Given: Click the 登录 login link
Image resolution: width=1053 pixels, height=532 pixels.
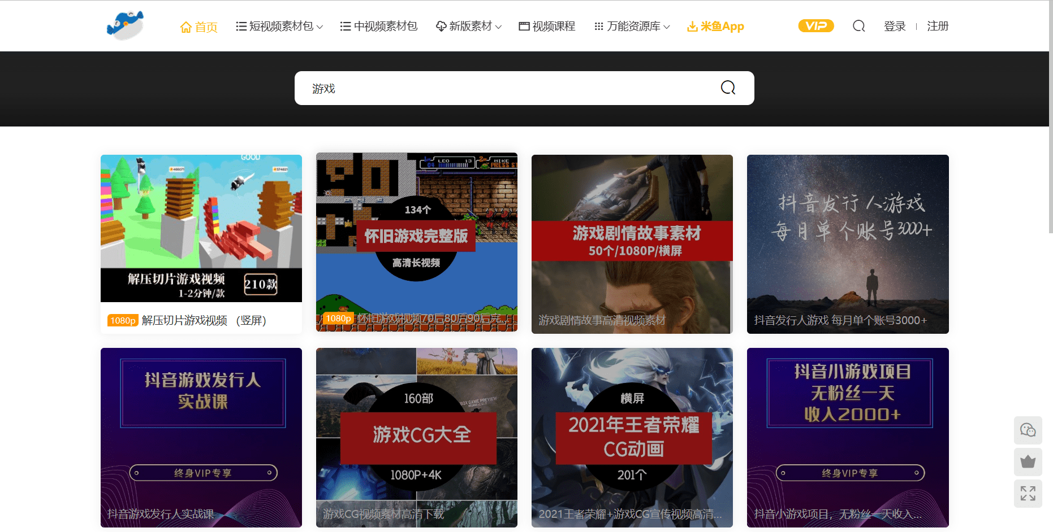Looking at the screenshot, I should click(895, 26).
